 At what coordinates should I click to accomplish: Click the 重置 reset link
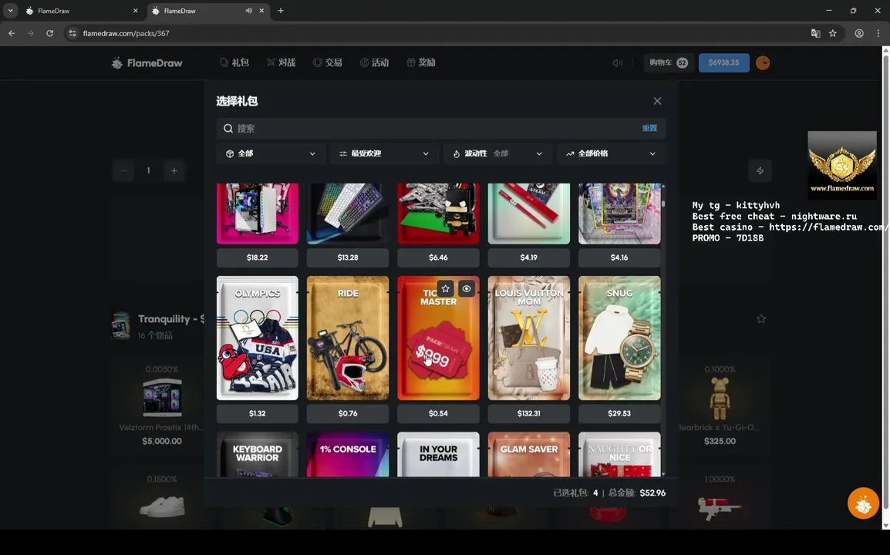[x=649, y=128]
